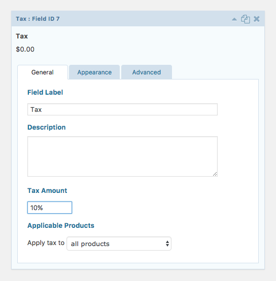The height and width of the screenshot is (281, 276).
Task: Click the 'Apply tax to' label text
Action: tap(46, 243)
